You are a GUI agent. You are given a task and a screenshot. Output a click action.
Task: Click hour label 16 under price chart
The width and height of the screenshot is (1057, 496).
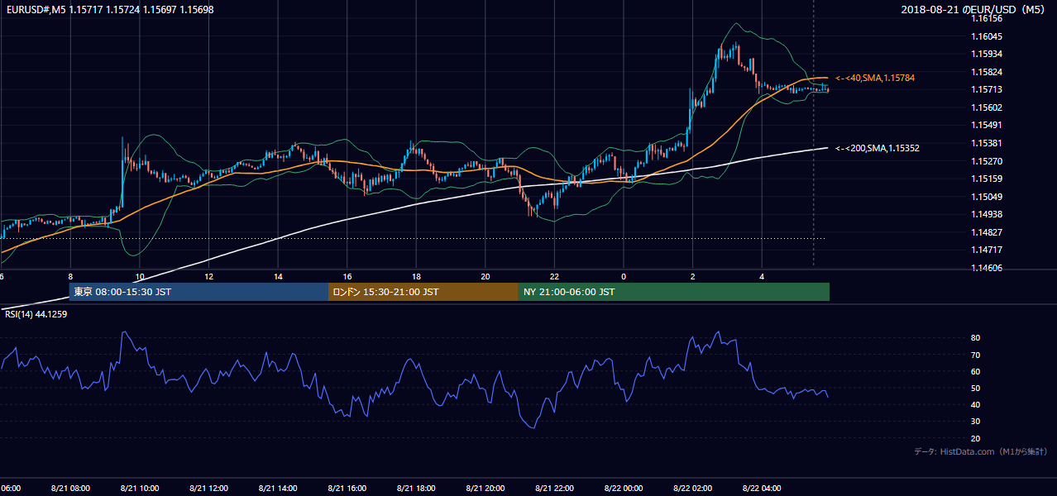pyautogui.click(x=347, y=277)
